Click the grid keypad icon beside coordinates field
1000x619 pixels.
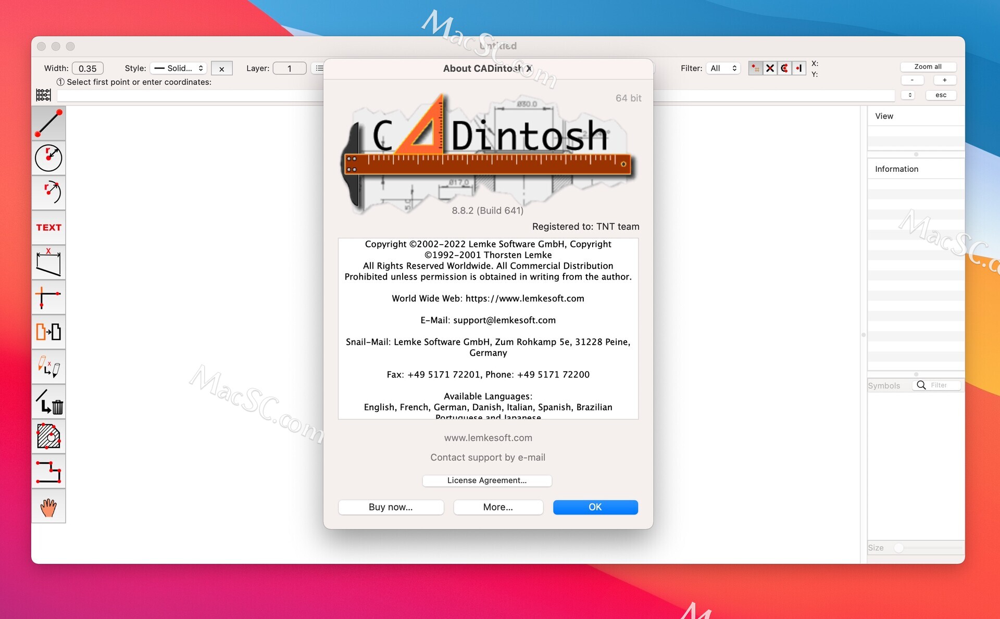(43, 95)
